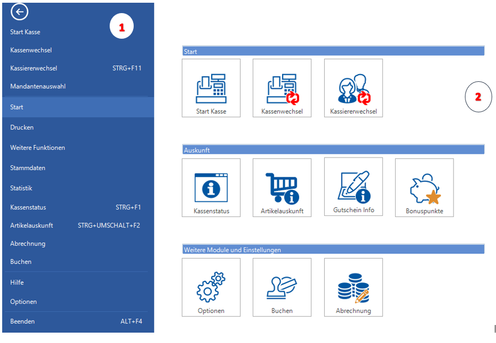Click the Buchen stamp tile

(282, 287)
